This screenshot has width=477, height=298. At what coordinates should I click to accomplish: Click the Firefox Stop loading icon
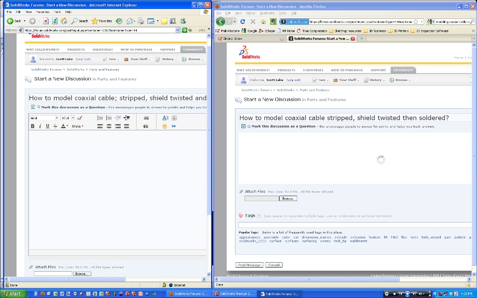click(253, 21)
